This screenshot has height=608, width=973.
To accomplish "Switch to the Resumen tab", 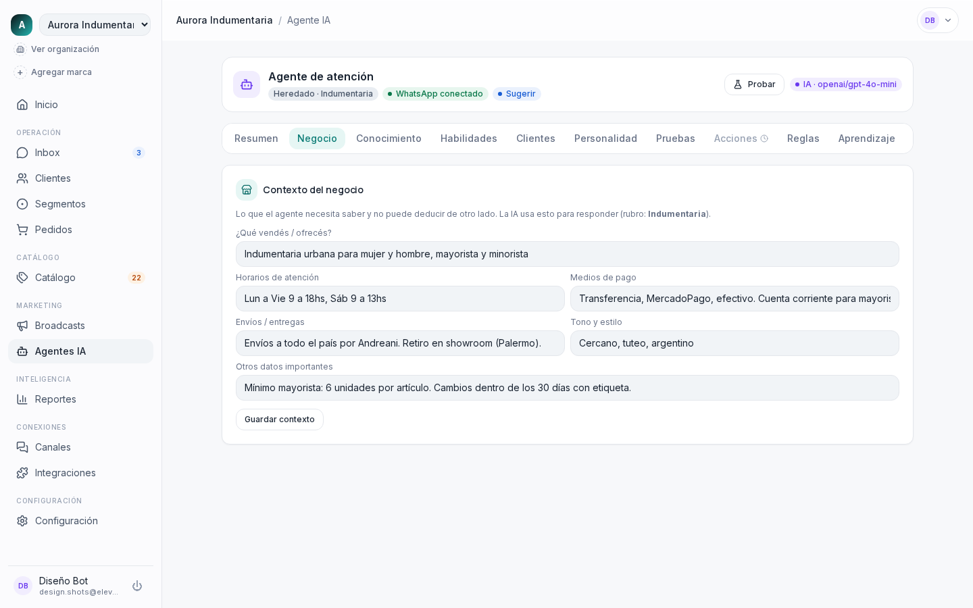I will (x=256, y=138).
